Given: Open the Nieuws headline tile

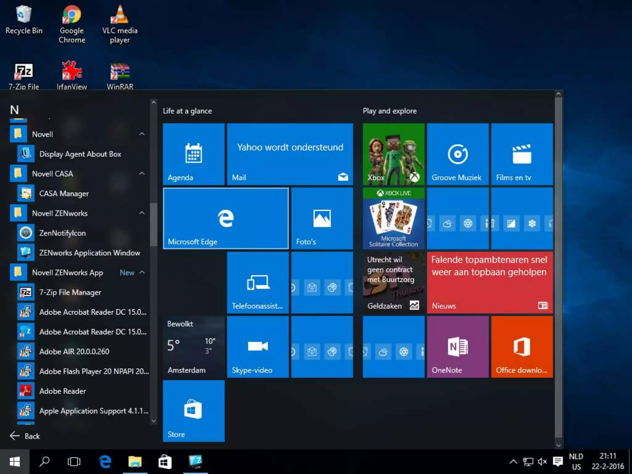Looking at the screenshot, I should pyautogui.click(x=490, y=282).
